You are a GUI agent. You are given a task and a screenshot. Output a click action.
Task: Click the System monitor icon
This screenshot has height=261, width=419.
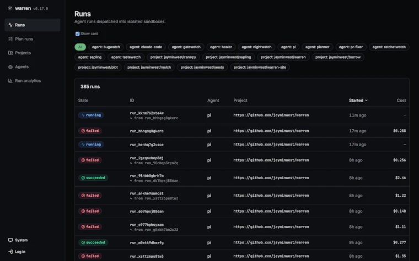coord(10,240)
